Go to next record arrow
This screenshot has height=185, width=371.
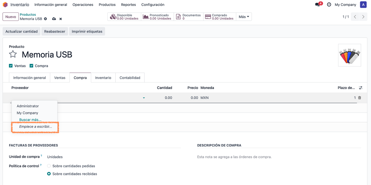click(x=363, y=17)
